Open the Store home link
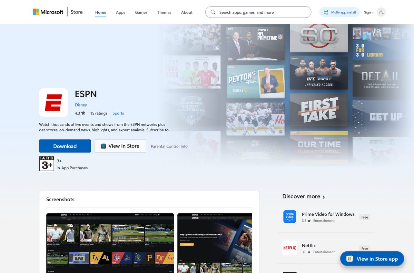 pos(77,12)
